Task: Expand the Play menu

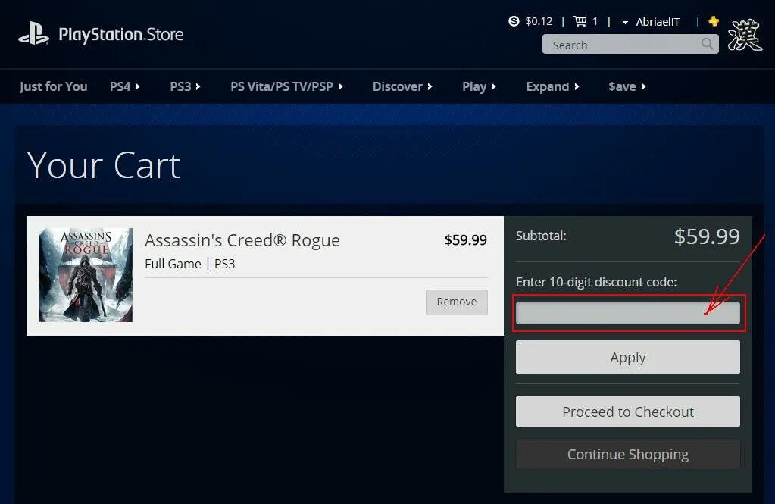Action: pyautogui.click(x=479, y=86)
